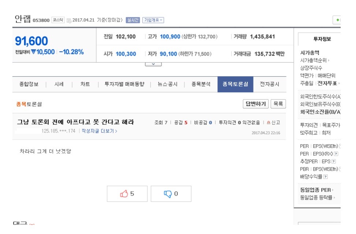Click the 투자정보 panel header
The image size is (356, 234).
[322, 39]
